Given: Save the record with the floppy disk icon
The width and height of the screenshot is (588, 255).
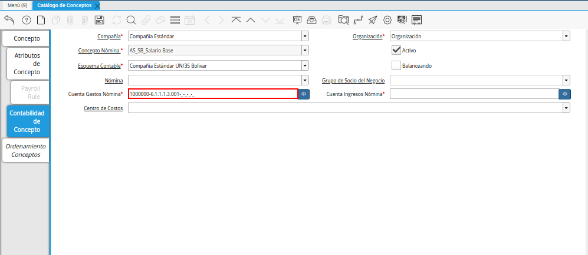Looking at the screenshot, I should [99, 20].
